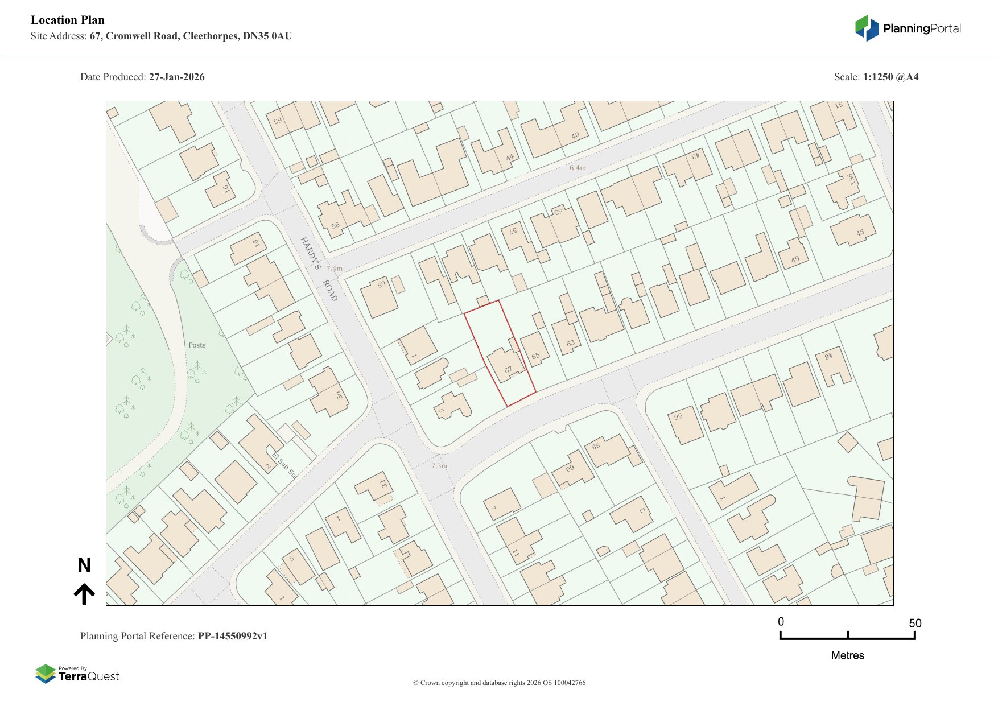This screenshot has width=998, height=706.
Task: Select the building numbered 67 in the red boundary
Action: pos(505,365)
